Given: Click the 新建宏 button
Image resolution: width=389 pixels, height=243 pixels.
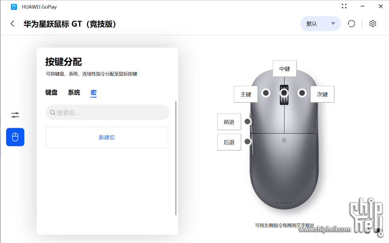Looking at the screenshot, I should [x=107, y=137].
